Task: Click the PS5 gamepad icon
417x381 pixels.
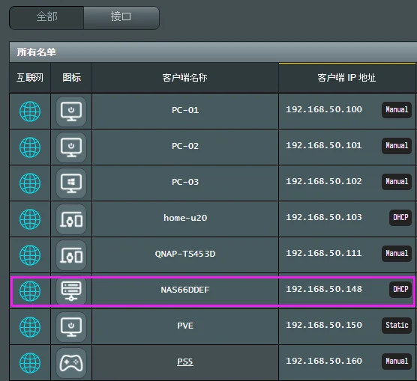Action: coord(71,363)
